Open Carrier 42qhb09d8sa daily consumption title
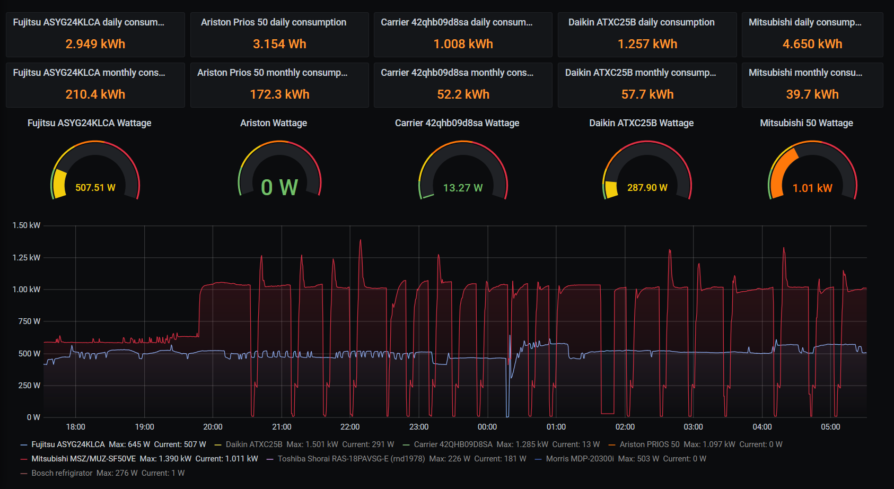 click(x=457, y=22)
